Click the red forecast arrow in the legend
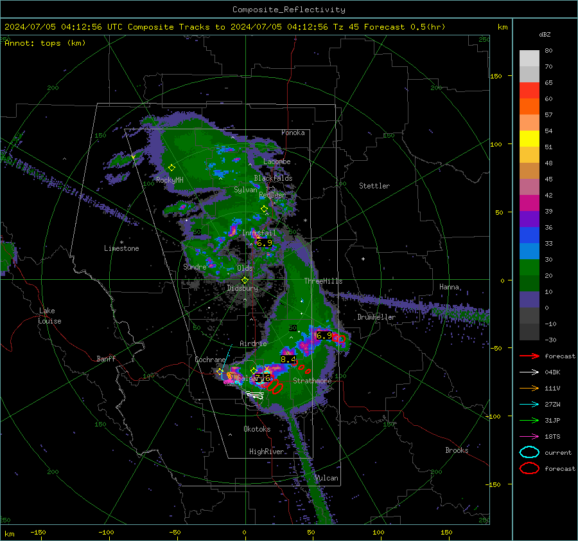Screen dimensions: 578x541 click(x=529, y=356)
